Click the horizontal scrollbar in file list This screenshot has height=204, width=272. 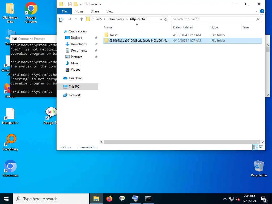click(x=182, y=142)
